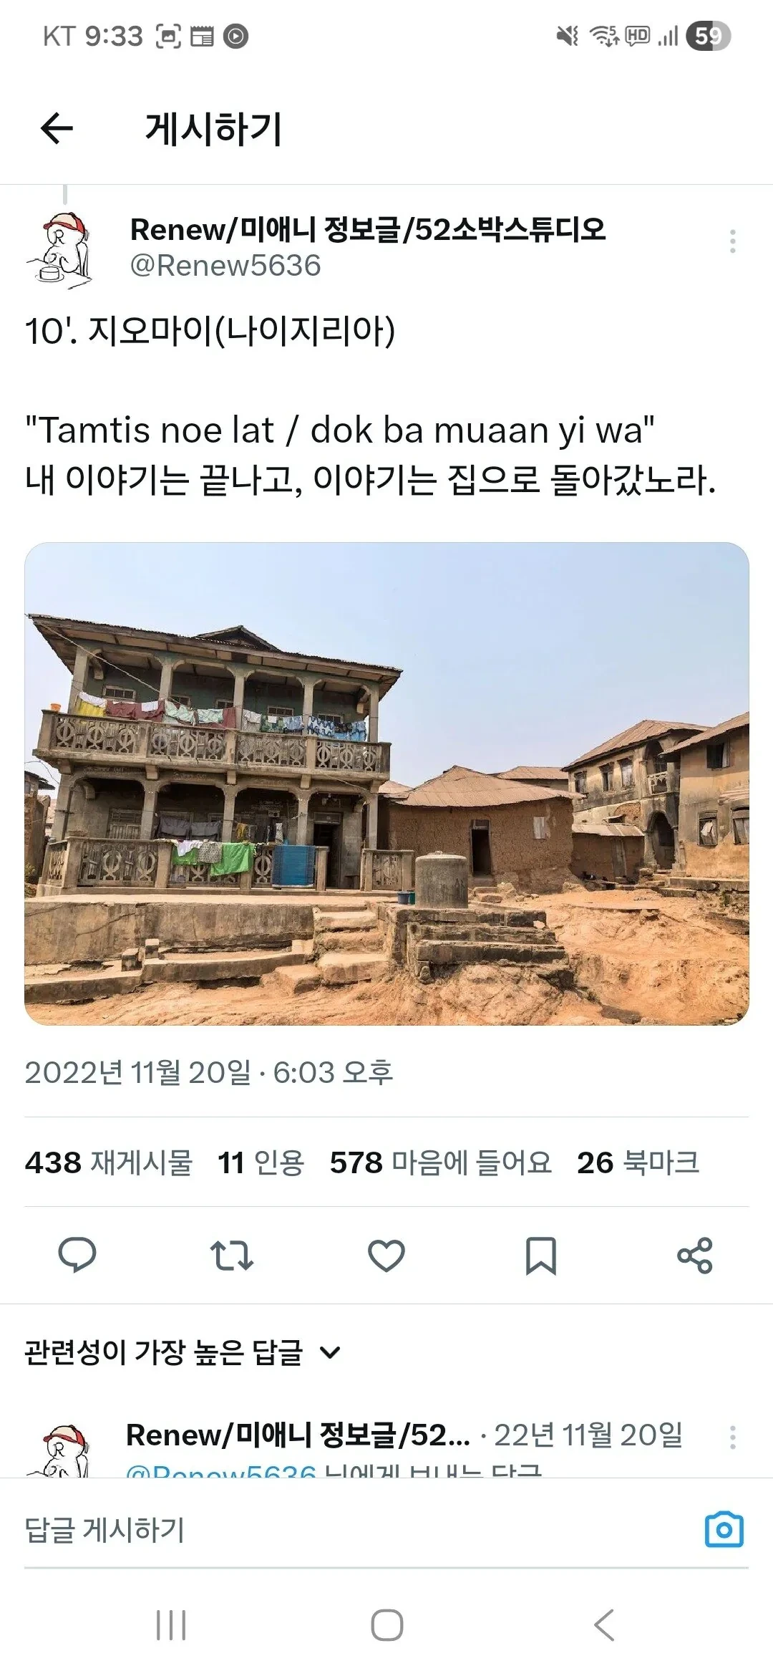Viewport: 773px width, 1676px height.
Task: Tap the repost arrows icon
Action: pyautogui.click(x=232, y=1255)
